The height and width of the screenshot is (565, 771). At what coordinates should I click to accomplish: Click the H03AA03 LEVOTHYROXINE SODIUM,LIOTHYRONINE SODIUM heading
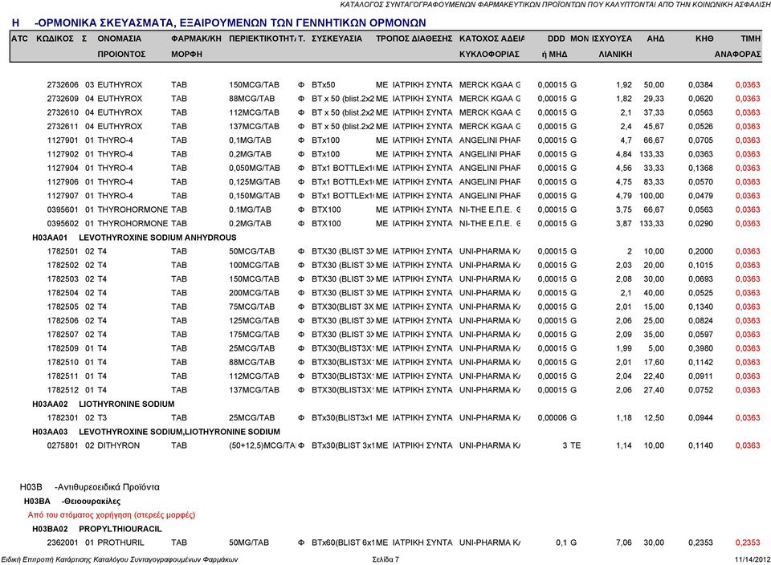click(156, 432)
